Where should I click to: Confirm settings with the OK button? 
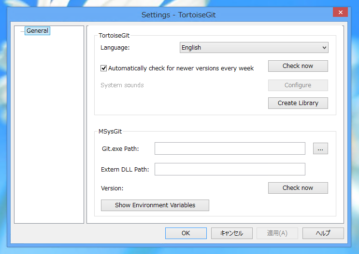click(186, 233)
